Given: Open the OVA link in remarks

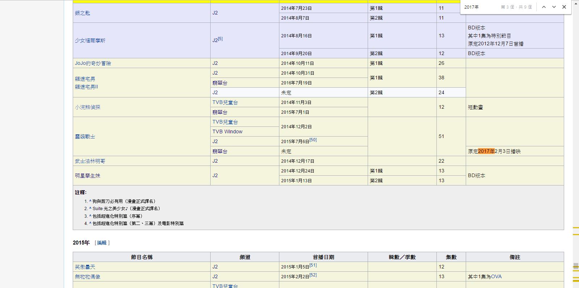Looking at the screenshot, I should click(496, 276).
